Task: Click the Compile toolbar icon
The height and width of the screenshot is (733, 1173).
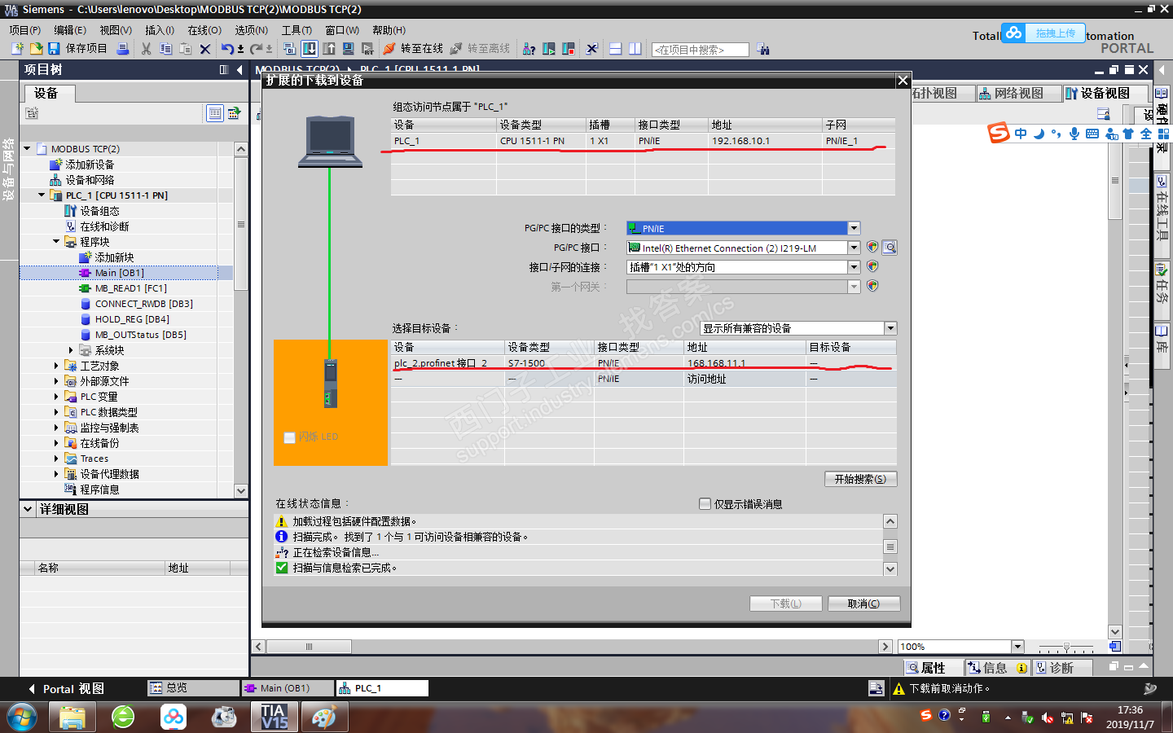Action: pos(289,49)
